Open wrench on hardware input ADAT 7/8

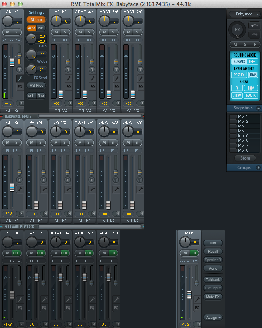point(141,78)
